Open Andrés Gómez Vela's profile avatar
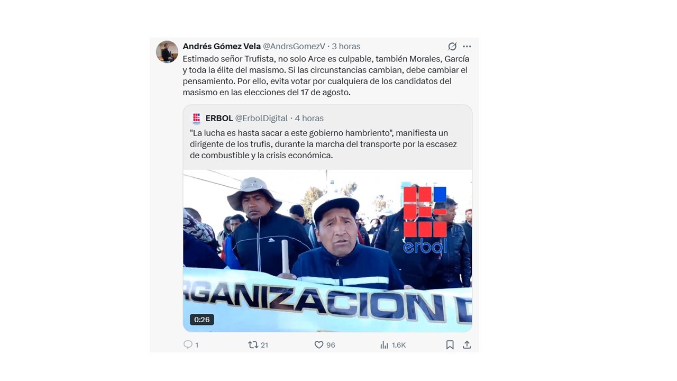 tap(167, 52)
